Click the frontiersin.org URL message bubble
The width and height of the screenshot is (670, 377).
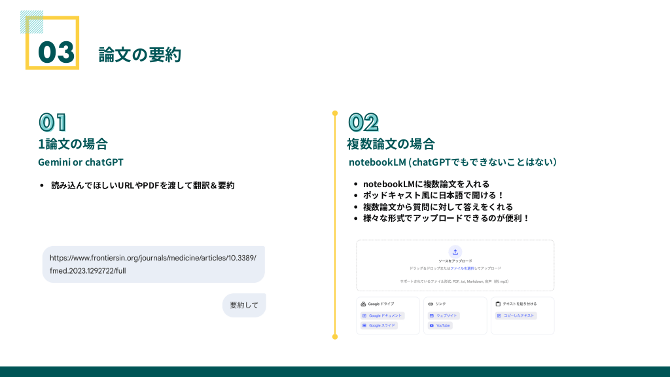tap(153, 264)
